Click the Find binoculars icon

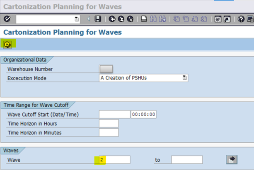pyautogui.click(x=153, y=19)
